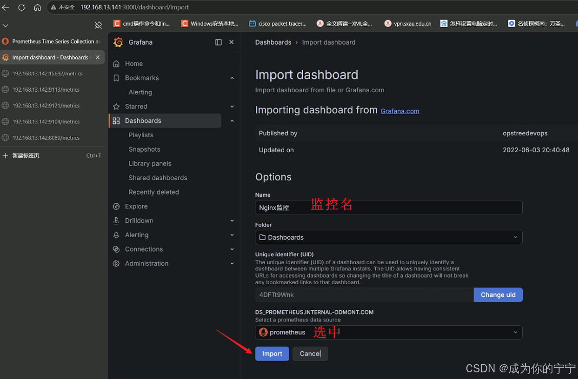Image resolution: width=578 pixels, height=379 pixels.
Task: Open the prometheus data source dropdown
Action: pyautogui.click(x=389, y=332)
